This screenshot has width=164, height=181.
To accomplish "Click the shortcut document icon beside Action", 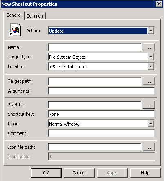I will [15, 30].
